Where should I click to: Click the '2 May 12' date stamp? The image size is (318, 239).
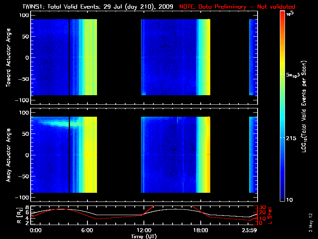click(310, 223)
